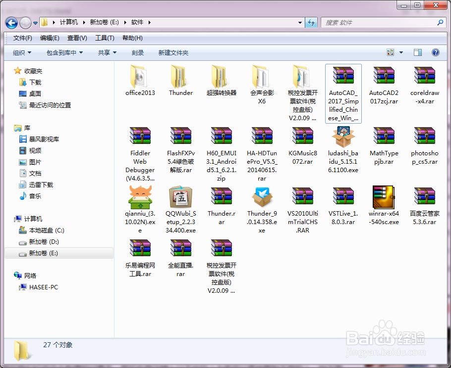
Task: Open 最近访问的位置 in favorites
Action: (45, 105)
